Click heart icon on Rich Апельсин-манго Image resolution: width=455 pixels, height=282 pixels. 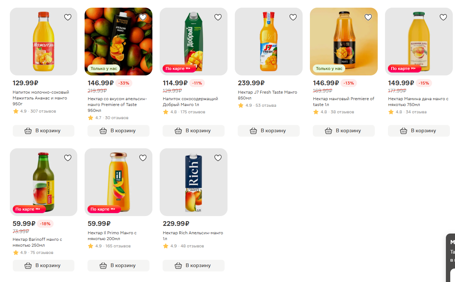click(218, 158)
